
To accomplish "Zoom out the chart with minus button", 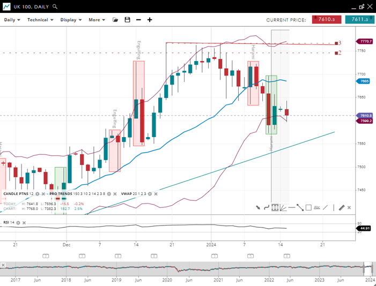I will (138, 20).
